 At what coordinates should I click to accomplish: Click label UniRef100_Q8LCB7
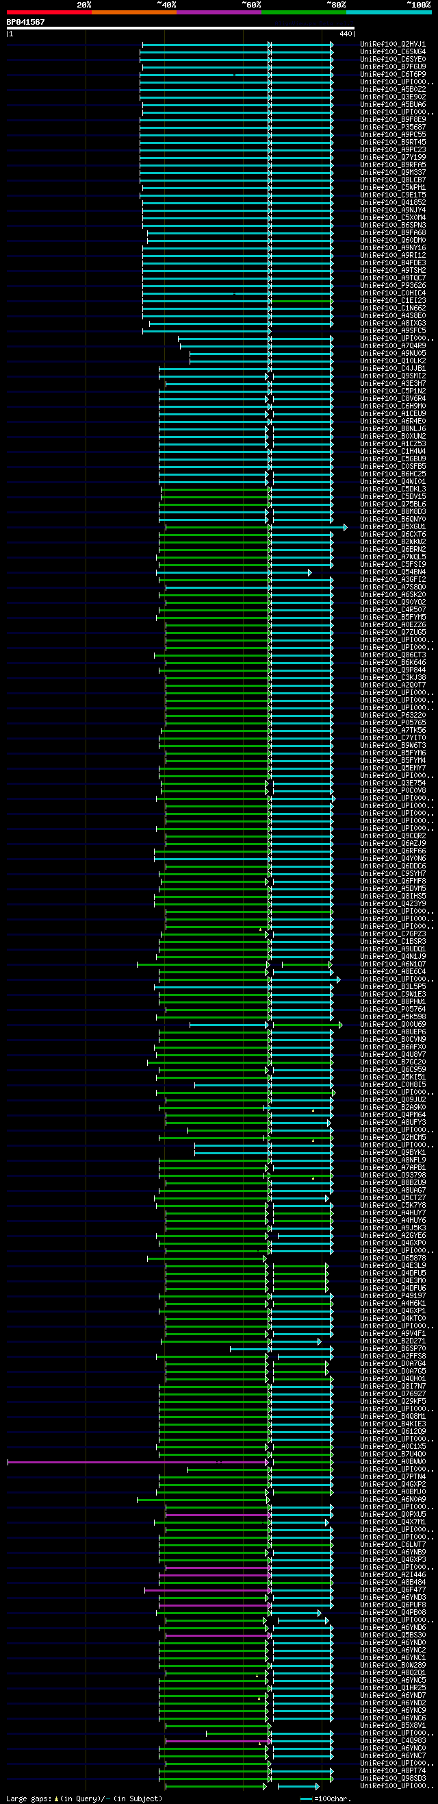pos(393,180)
